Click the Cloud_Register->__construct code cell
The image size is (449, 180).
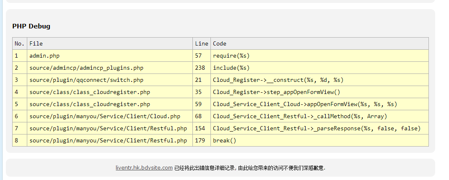click(319, 80)
